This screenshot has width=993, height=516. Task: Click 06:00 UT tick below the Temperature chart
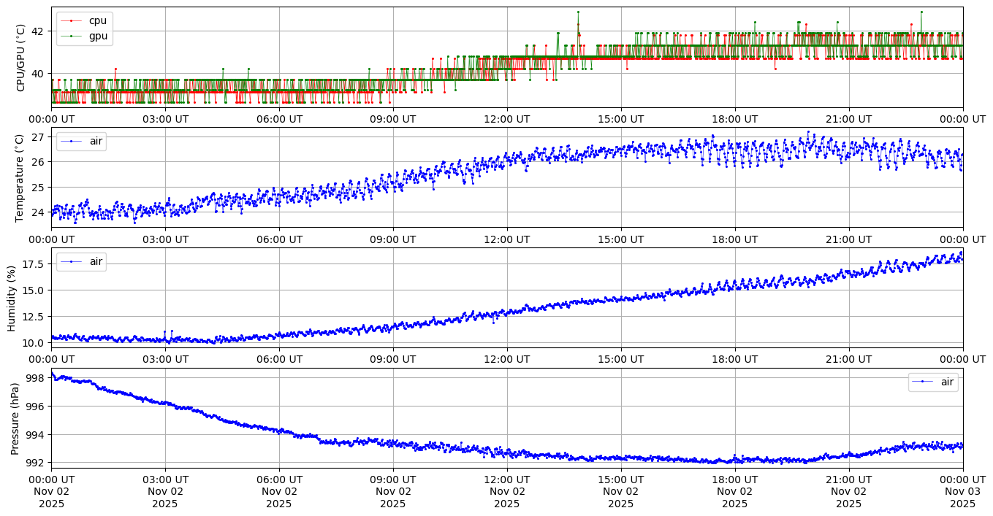[x=278, y=239]
